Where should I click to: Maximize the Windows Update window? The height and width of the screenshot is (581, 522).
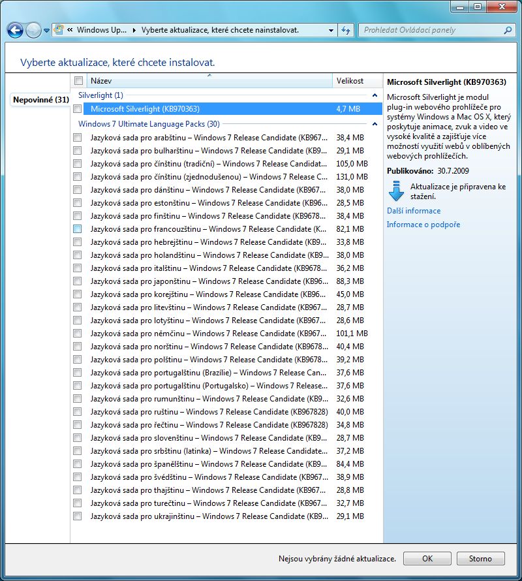pos(478,7)
